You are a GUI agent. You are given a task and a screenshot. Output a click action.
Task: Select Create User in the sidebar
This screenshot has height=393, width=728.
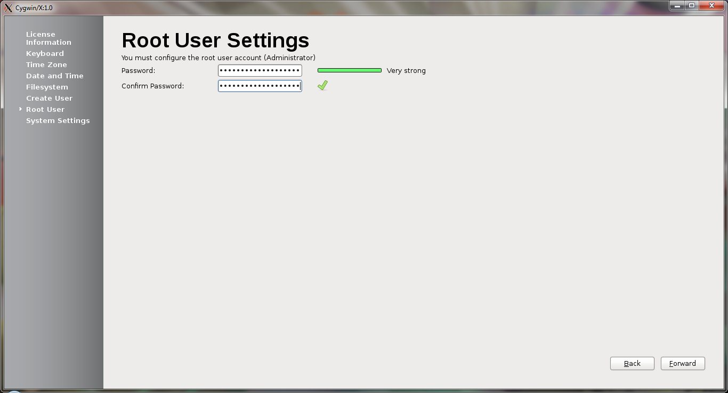(x=49, y=98)
